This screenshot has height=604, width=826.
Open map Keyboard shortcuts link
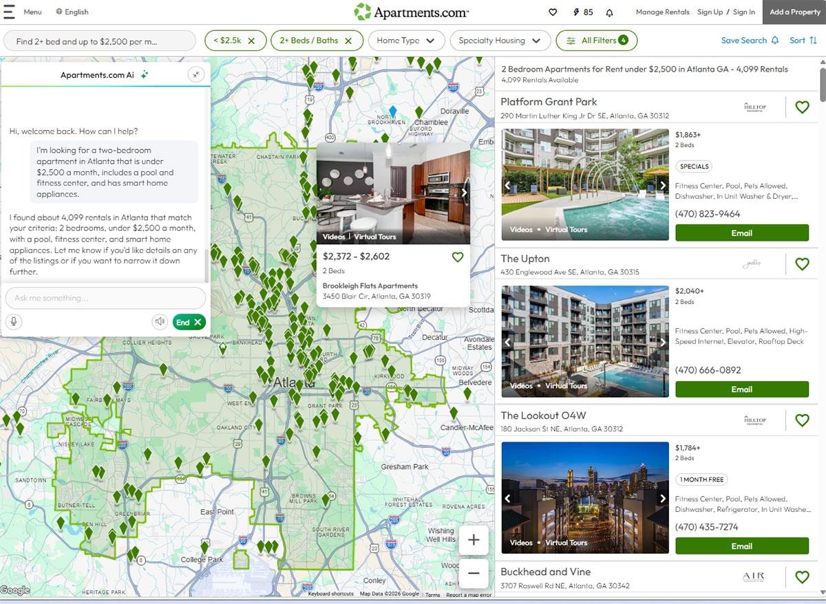[331, 594]
